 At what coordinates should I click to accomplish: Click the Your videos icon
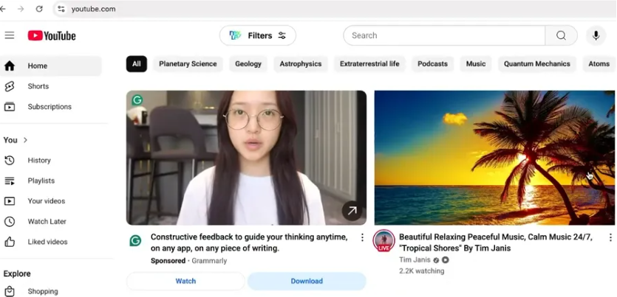click(10, 201)
